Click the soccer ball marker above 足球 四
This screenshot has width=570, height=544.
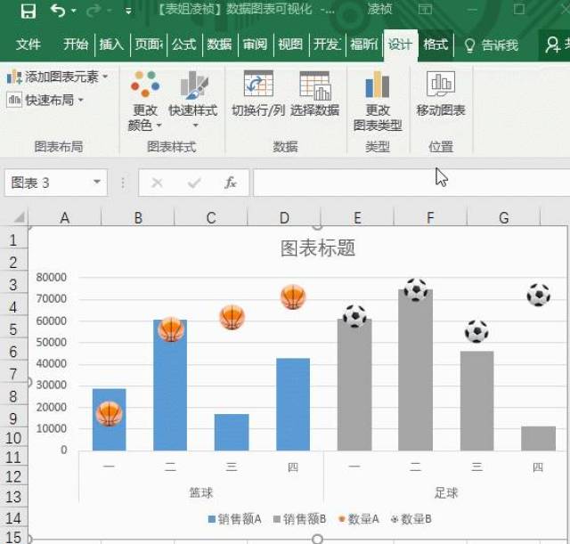click(538, 295)
